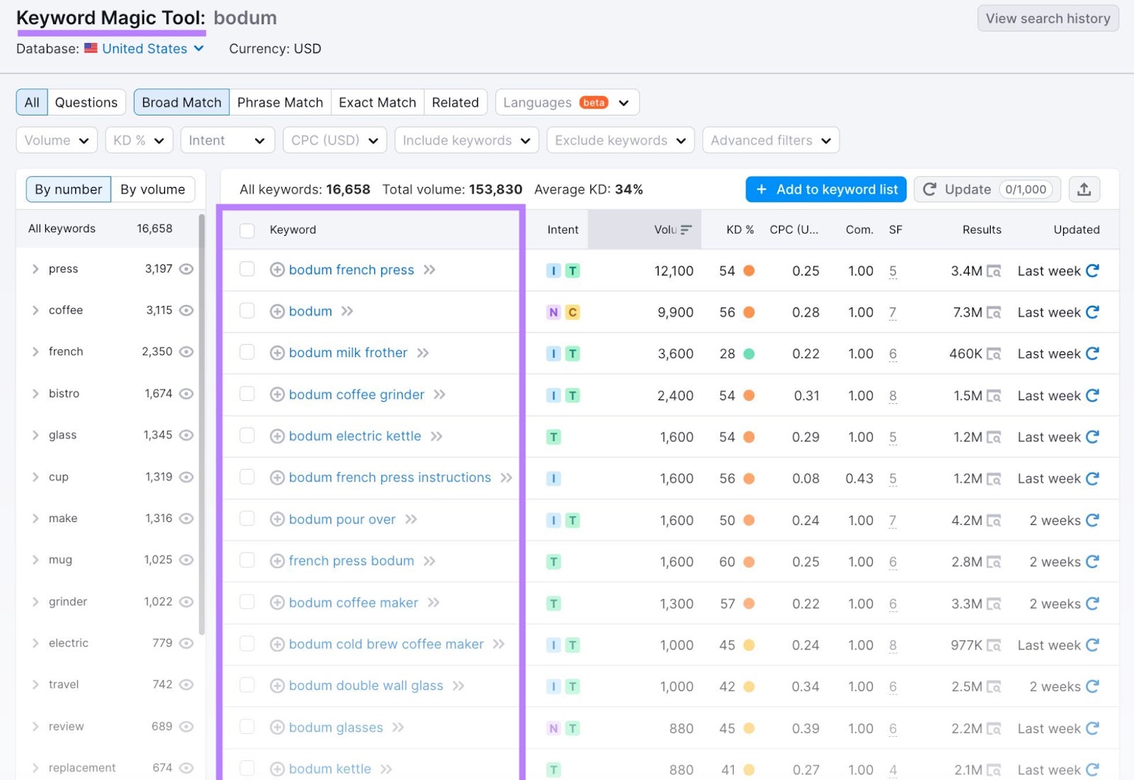Click yellow KD dot for bodum cold brew
The image size is (1134, 780).
[x=748, y=645]
